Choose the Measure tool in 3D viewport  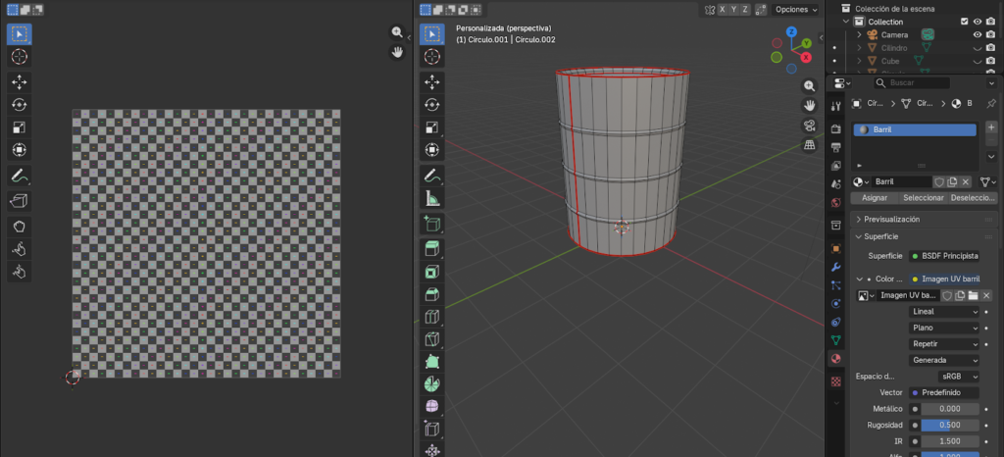tap(432, 198)
